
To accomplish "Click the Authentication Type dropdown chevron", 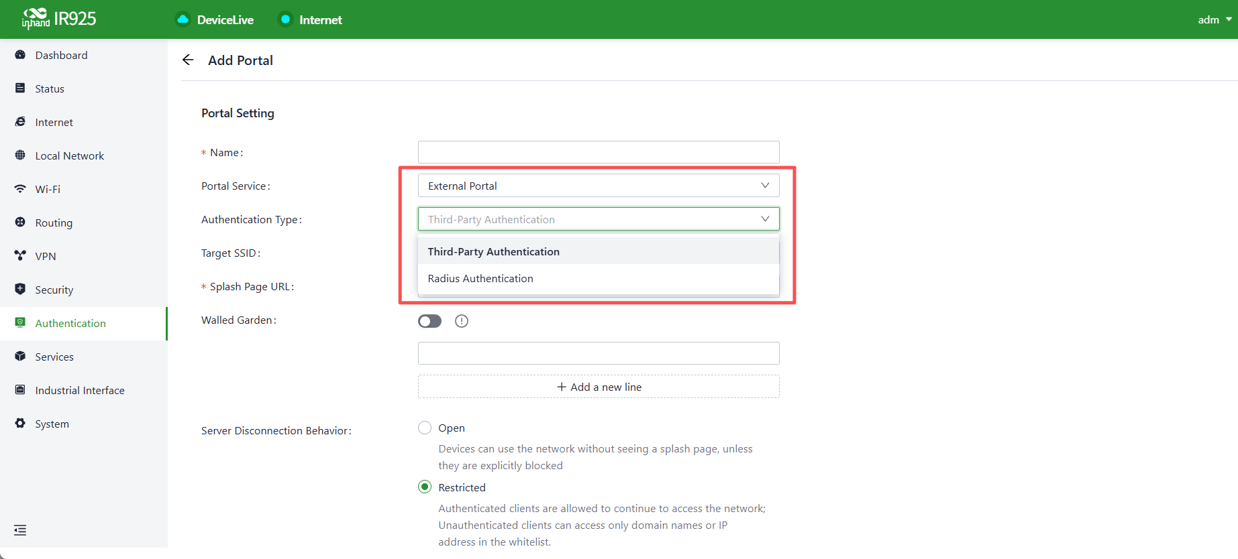I will click(765, 219).
